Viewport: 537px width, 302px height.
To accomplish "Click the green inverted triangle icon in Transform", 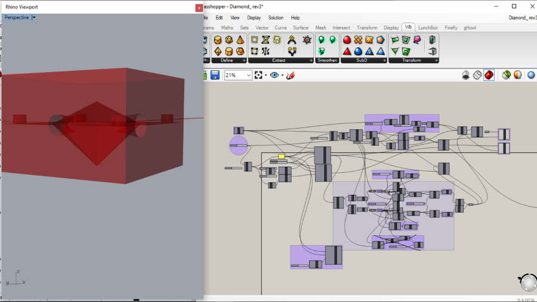I will [x=395, y=51].
